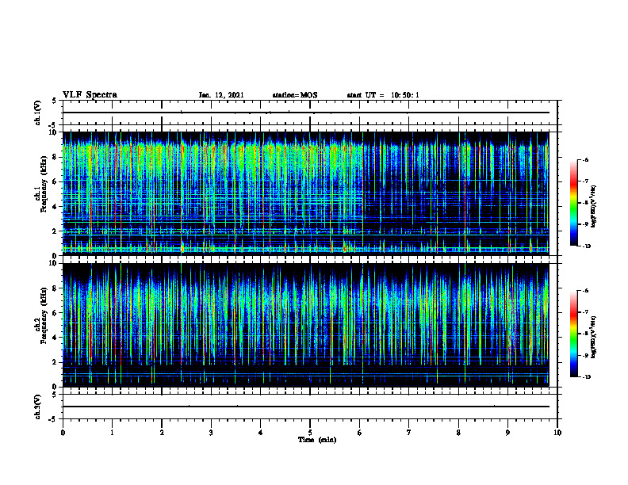Click the "8" tick on the time axis
The image size is (628, 485).
pyautogui.click(x=458, y=433)
